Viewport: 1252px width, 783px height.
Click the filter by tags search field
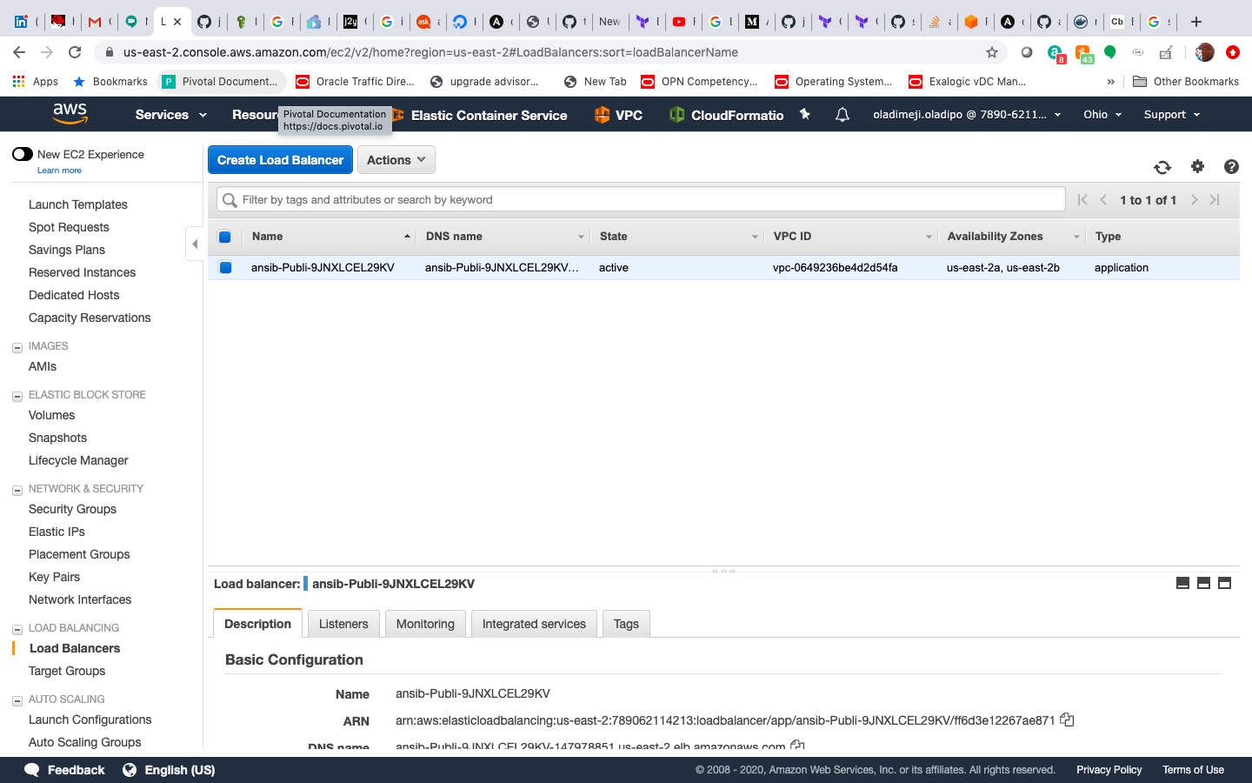tap(641, 199)
